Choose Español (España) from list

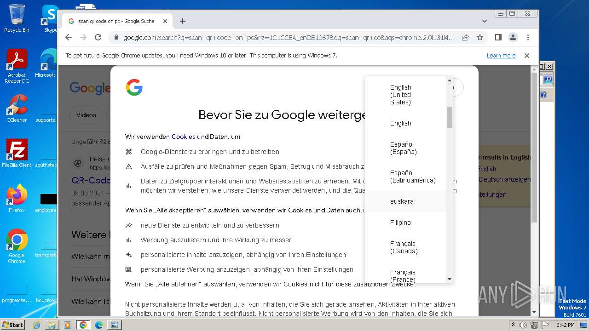(x=405, y=148)
